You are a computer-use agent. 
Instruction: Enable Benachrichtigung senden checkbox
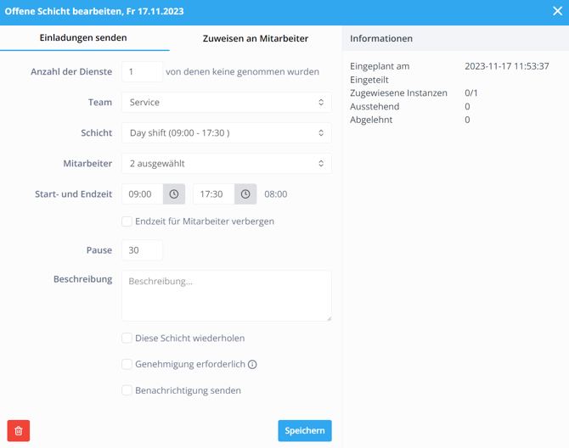pos(127,390)
